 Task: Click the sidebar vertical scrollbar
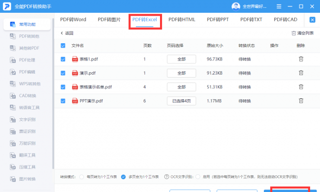pos(53,94)
